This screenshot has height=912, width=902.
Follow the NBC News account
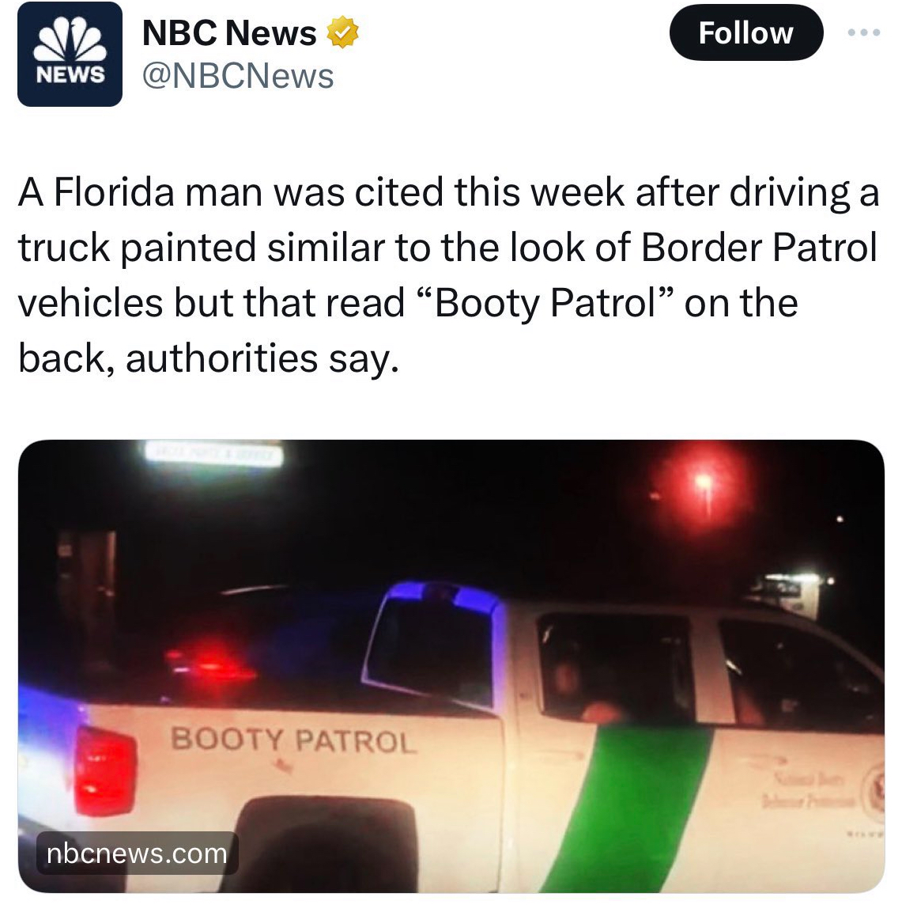pos(745,32)
